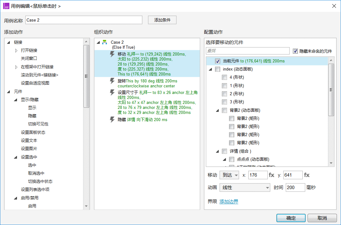Open the 移动 到达 dropdown
The image size is (341, 225).
229,175
